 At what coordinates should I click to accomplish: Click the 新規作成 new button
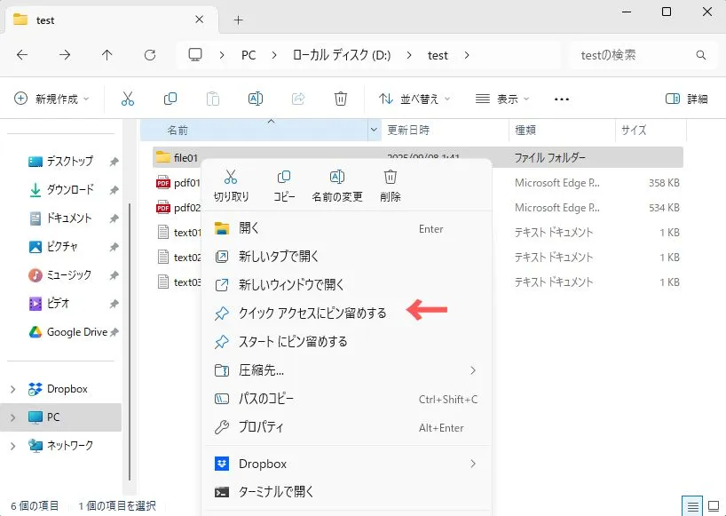(52, 99)
